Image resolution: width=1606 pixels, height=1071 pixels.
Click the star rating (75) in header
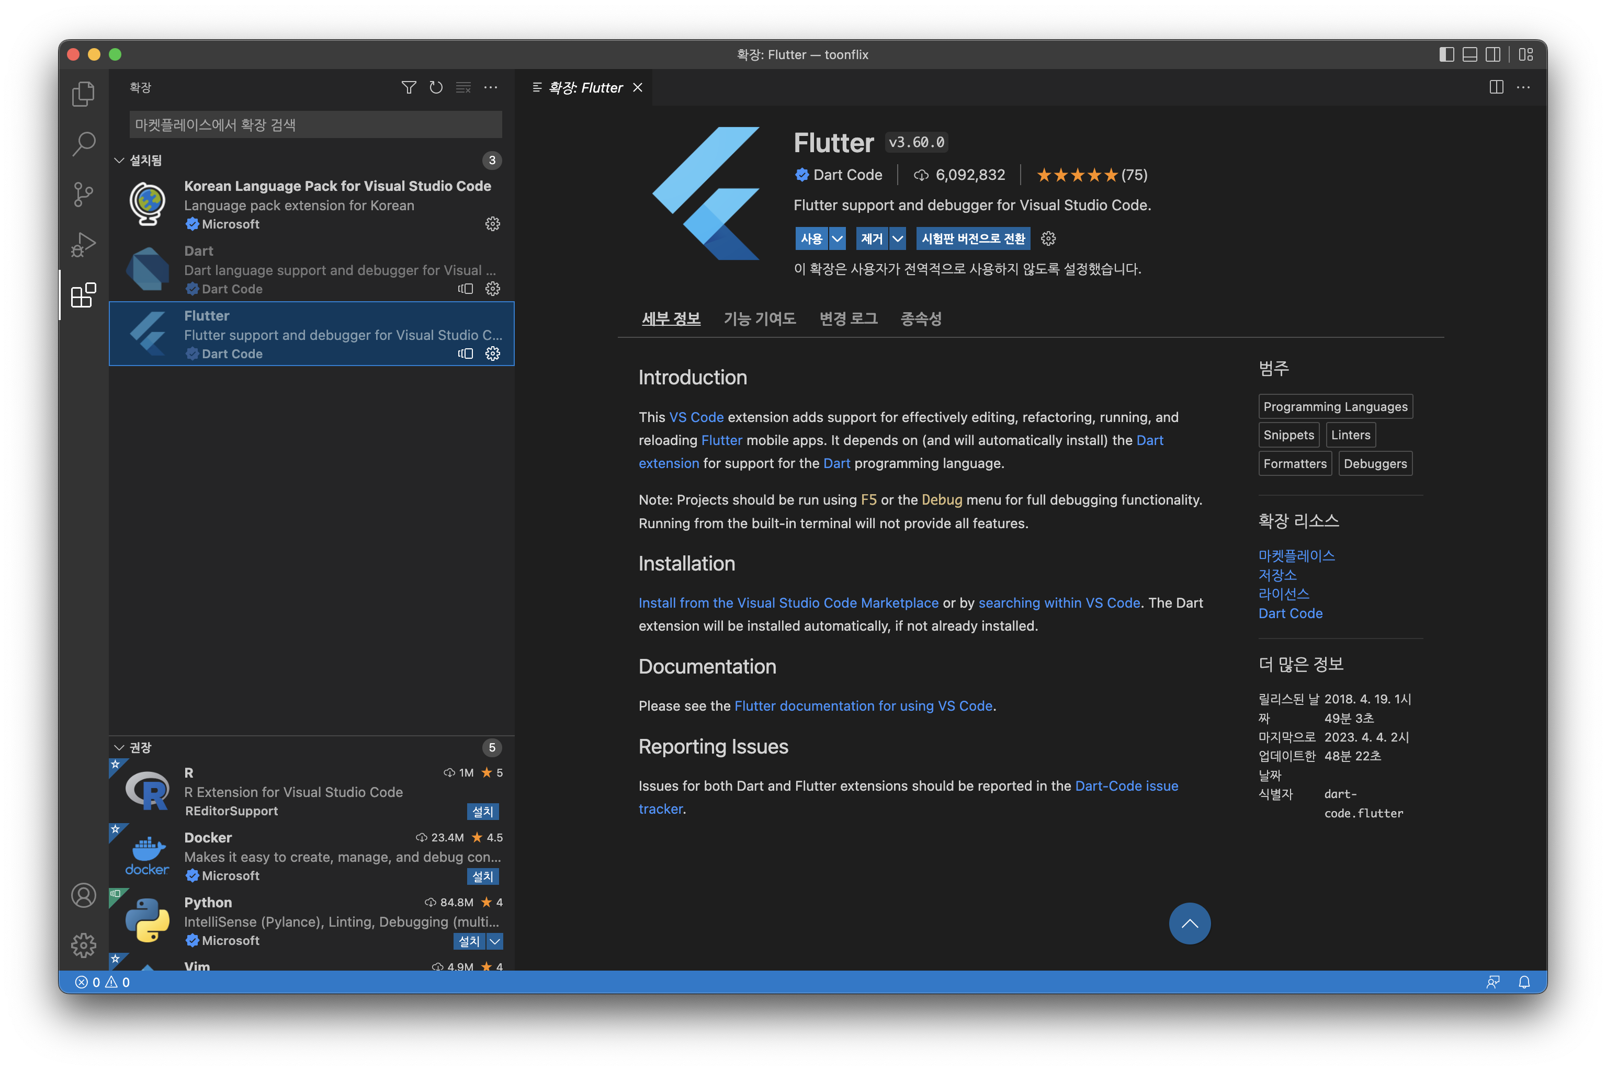pos(1092,175)
